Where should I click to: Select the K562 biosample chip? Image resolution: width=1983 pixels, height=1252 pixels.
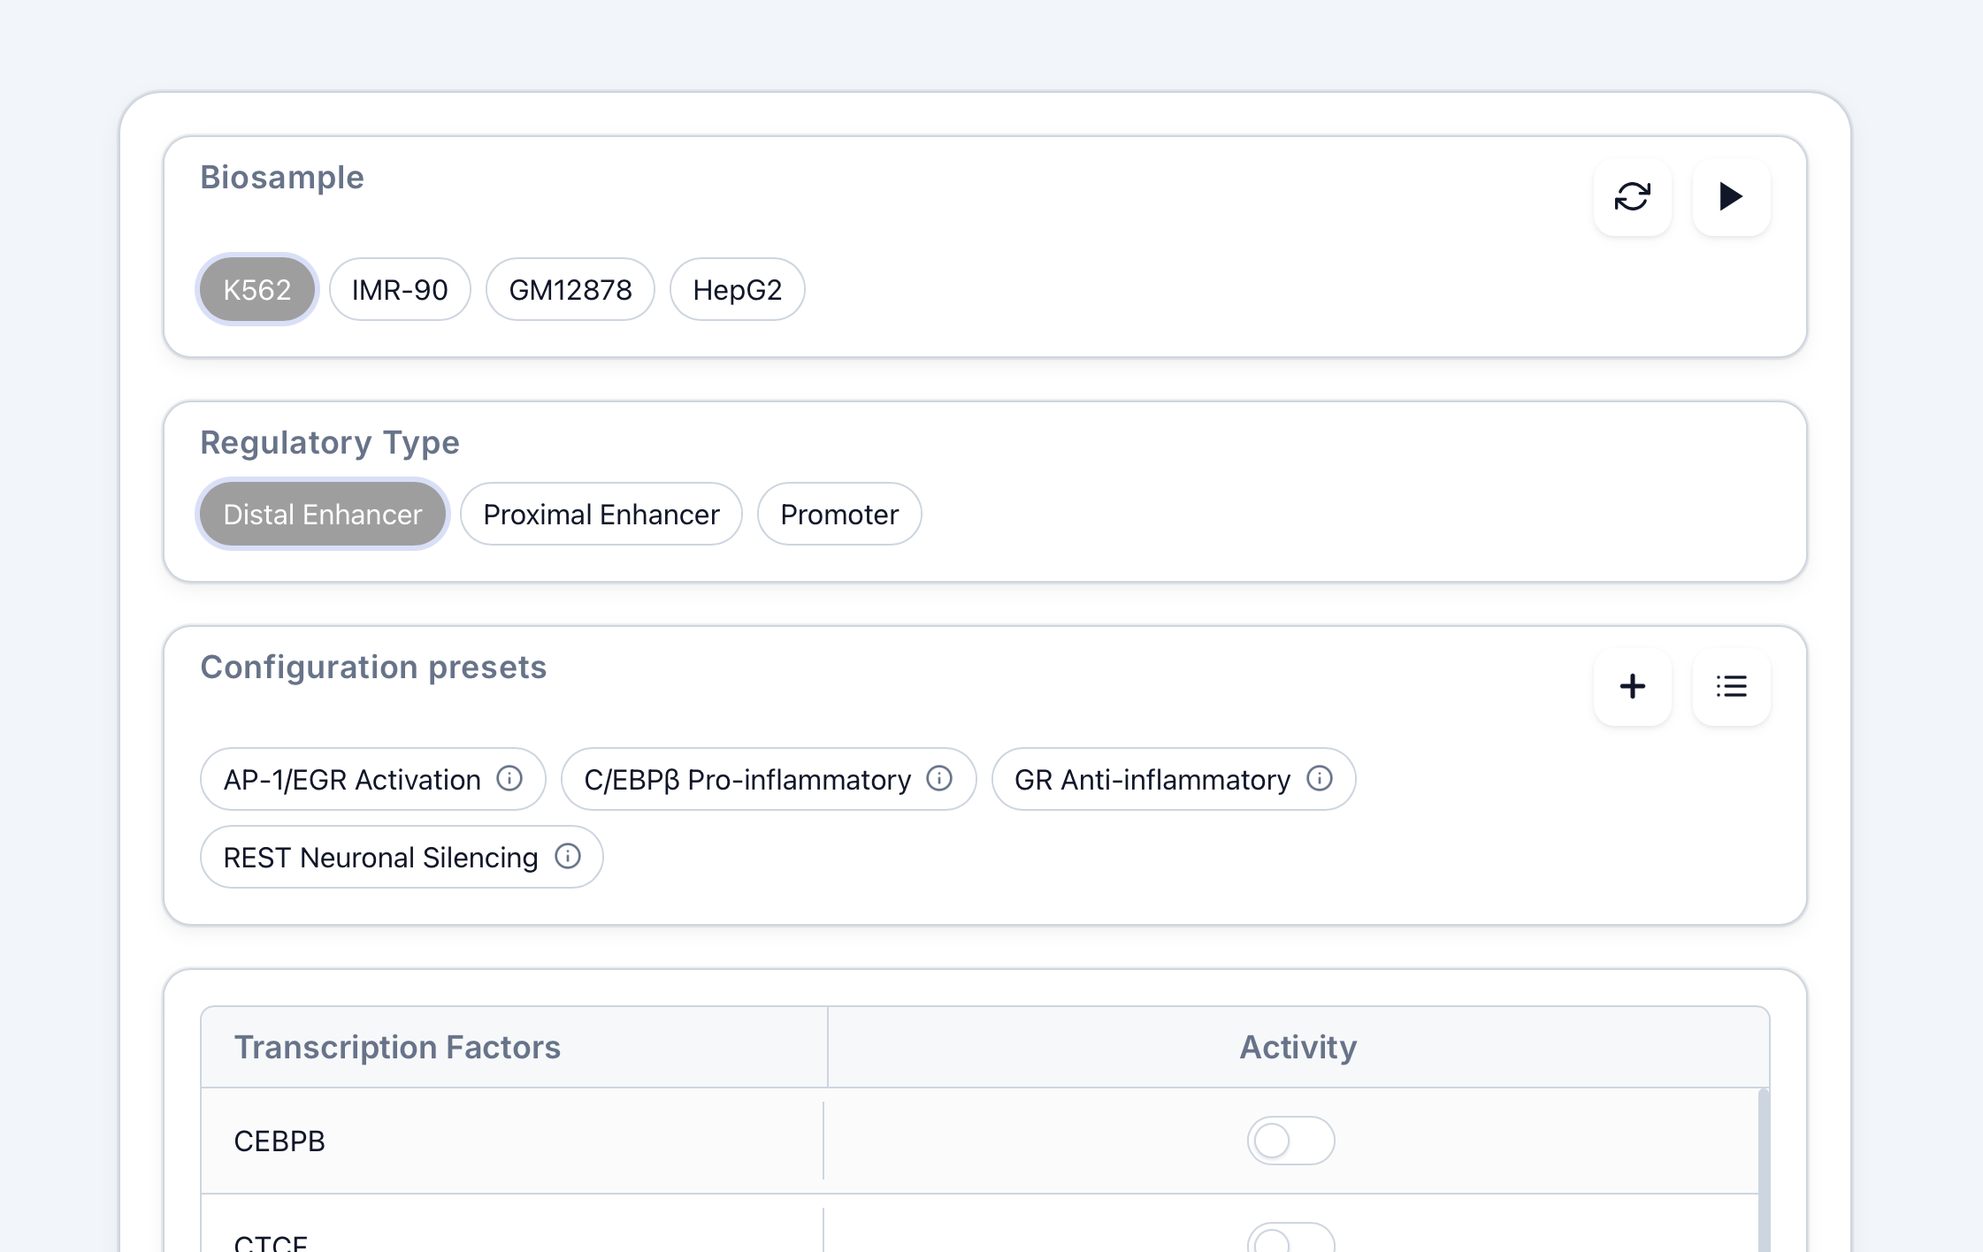coord(256,290)
